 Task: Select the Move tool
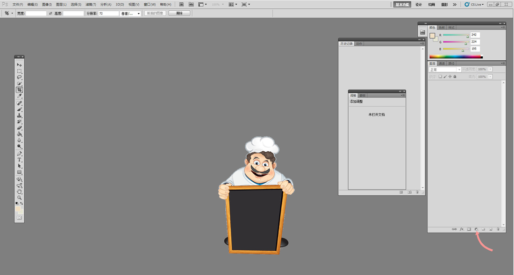[19, 65]
